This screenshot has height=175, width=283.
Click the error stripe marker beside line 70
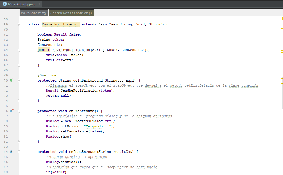click(282, 78)
